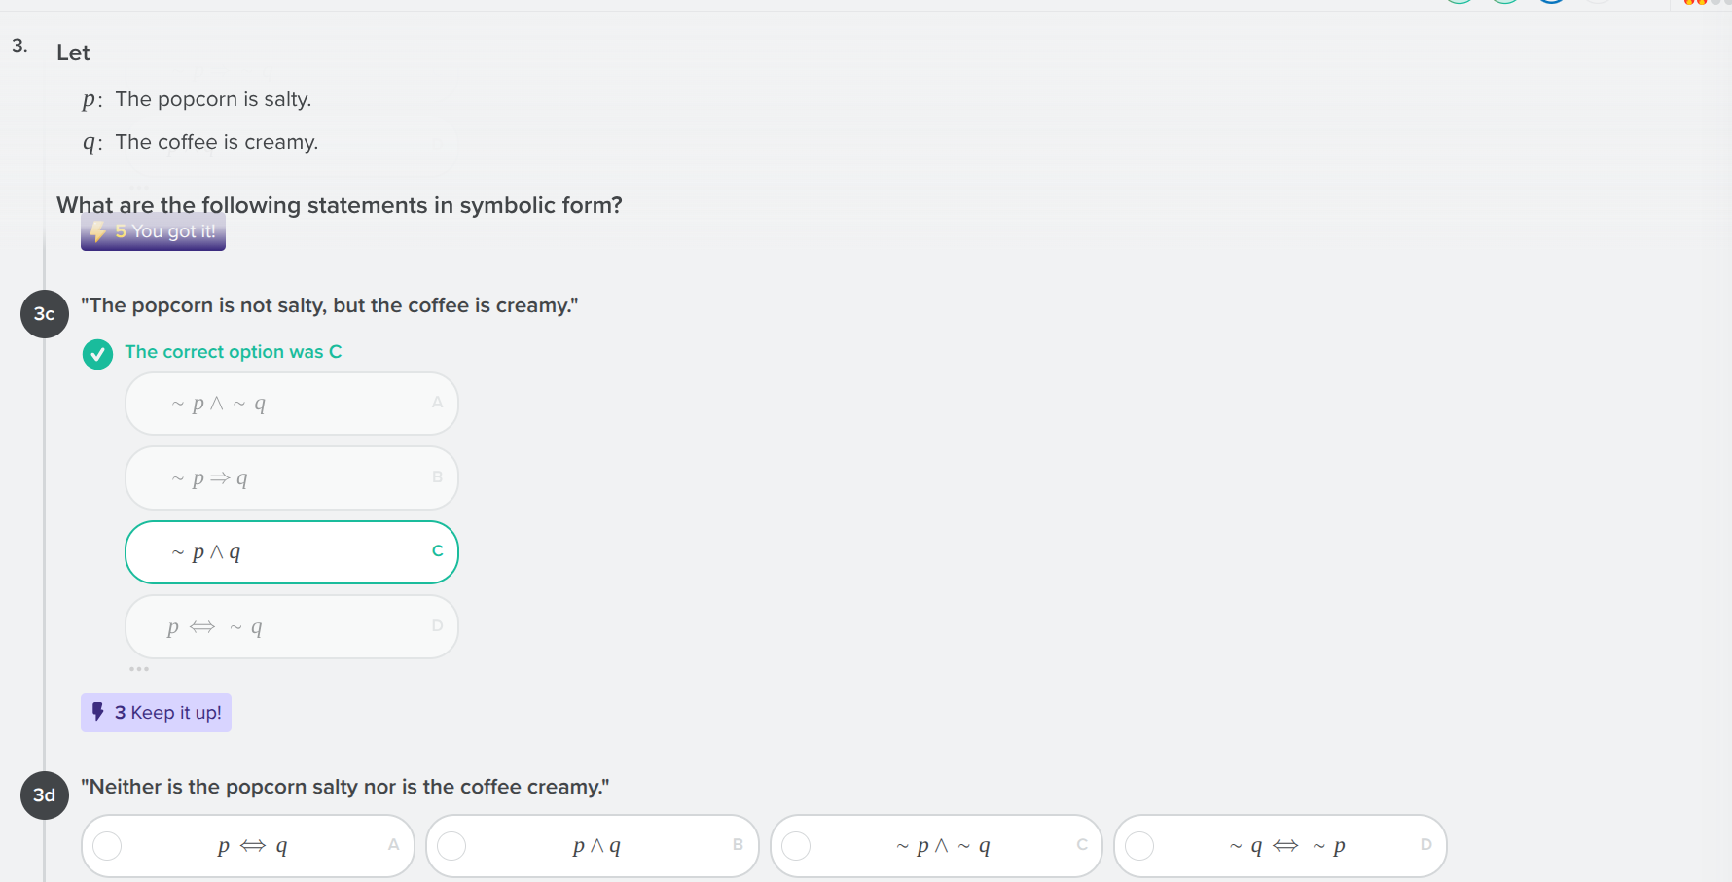1732x882 pixels.
Task: Click the lightning bolt on the 'Keep it up!' badge
Action: click(x=97, y=712)
